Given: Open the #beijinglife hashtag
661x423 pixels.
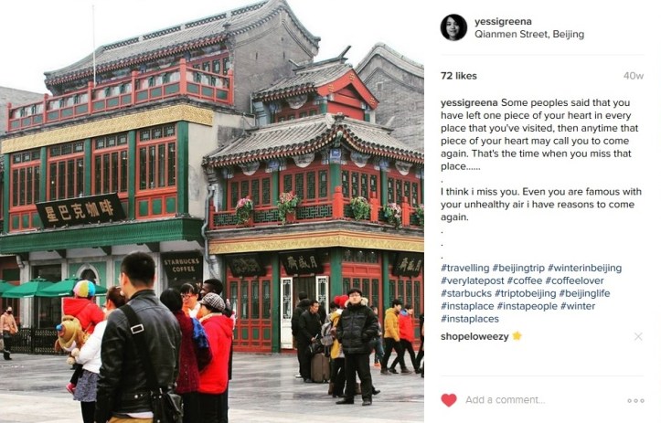Looking at the screenshot, I should [x=584, y=293].
